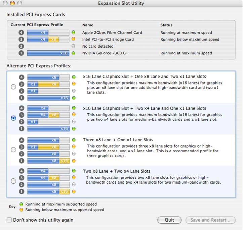Choose the selected x16 plus Two x4 Lane profile

(x=13, y=118)
